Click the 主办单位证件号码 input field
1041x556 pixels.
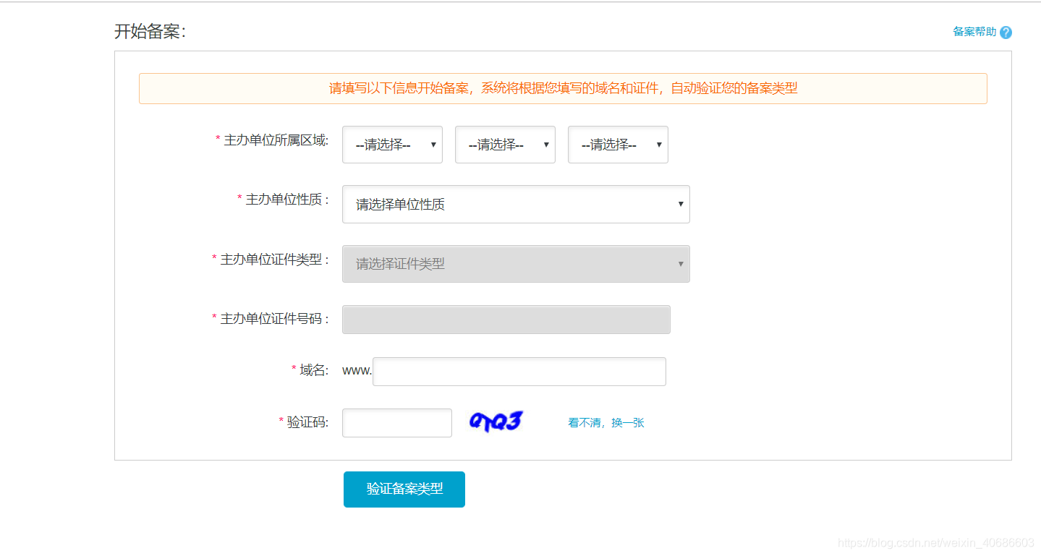coord(506,320)
